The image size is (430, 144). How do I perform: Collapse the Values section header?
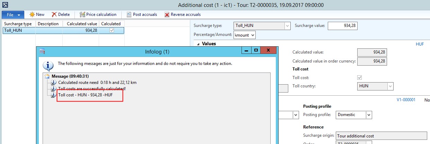(x=198, y=44)
